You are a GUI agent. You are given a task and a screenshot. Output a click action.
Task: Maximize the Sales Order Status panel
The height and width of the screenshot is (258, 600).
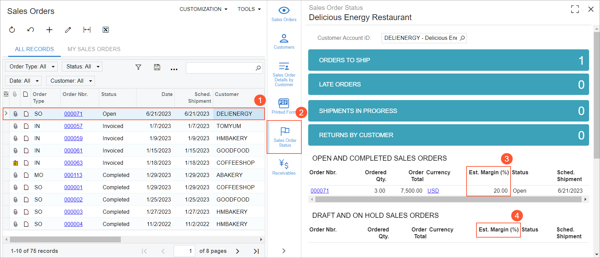(575, 9)
